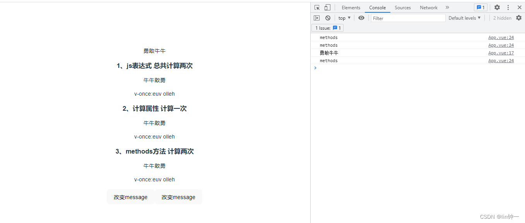Show the console sidebar panel
525x223 pixels.
point(317,18)
